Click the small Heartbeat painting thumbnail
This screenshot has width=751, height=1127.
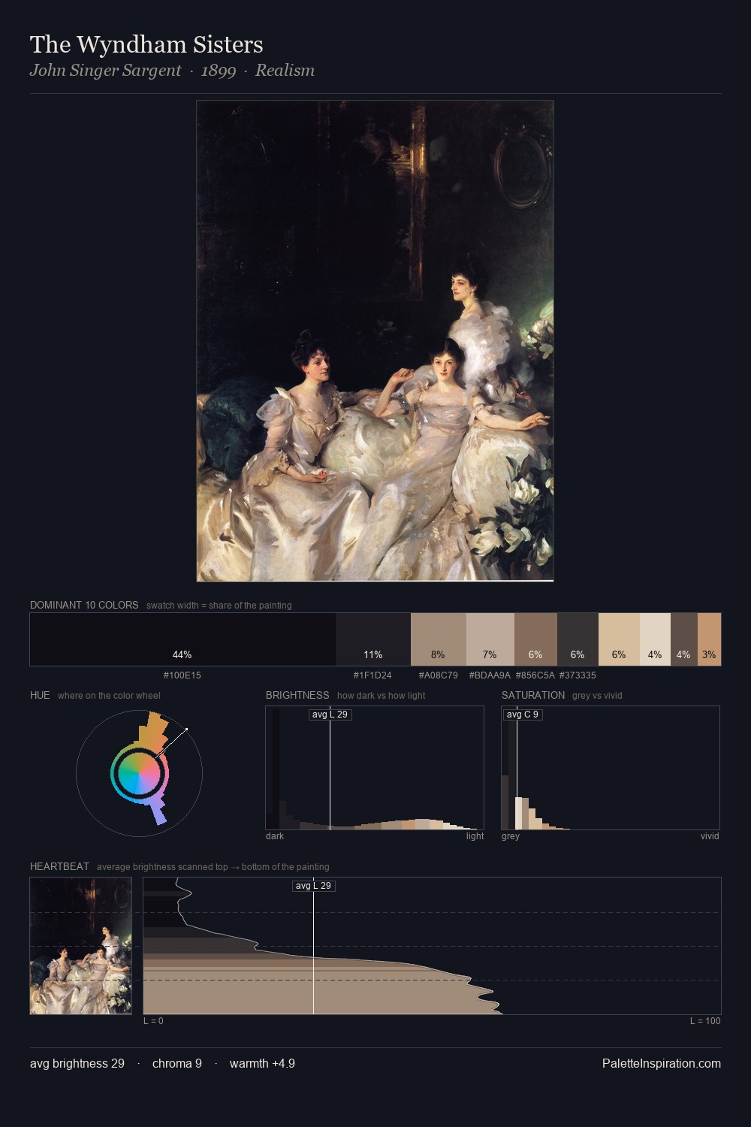(81, 946)
